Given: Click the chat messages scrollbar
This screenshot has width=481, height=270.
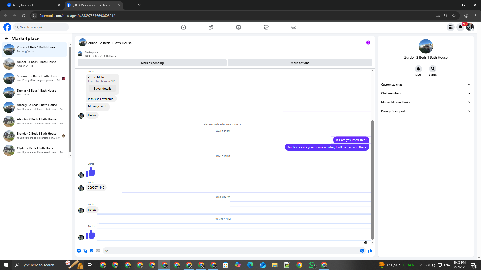Looking at the screenshot, I should click(x=372, y=180).
